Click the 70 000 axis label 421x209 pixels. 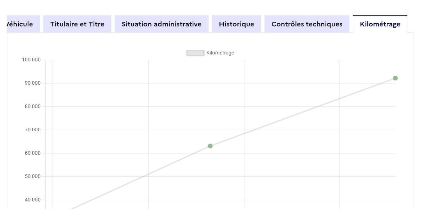pyautogui.click(x=32, y=130)
